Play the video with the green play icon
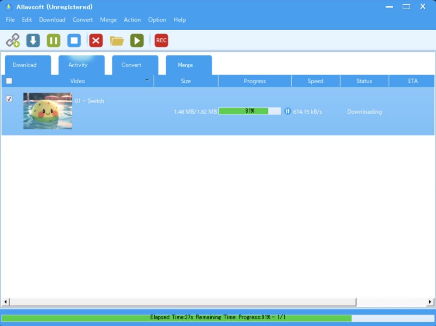The image size is (436, 326). coord(137,40)
